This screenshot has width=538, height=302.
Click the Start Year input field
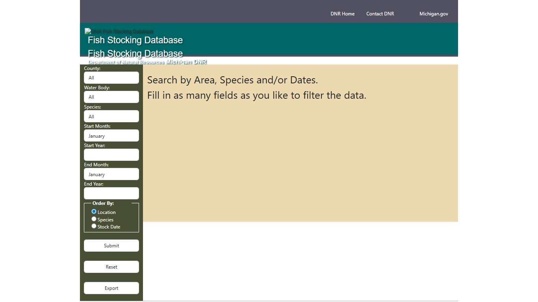pos(111,155)
